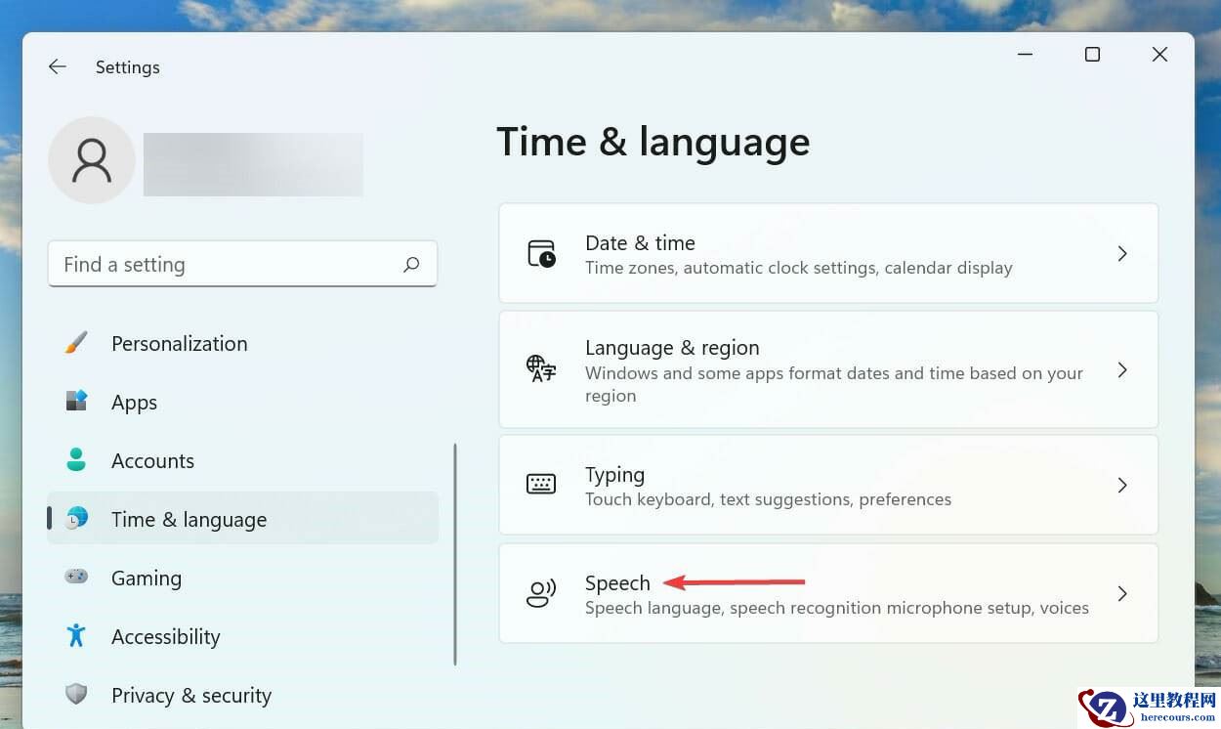Click the Gaming controller icon

76,578
